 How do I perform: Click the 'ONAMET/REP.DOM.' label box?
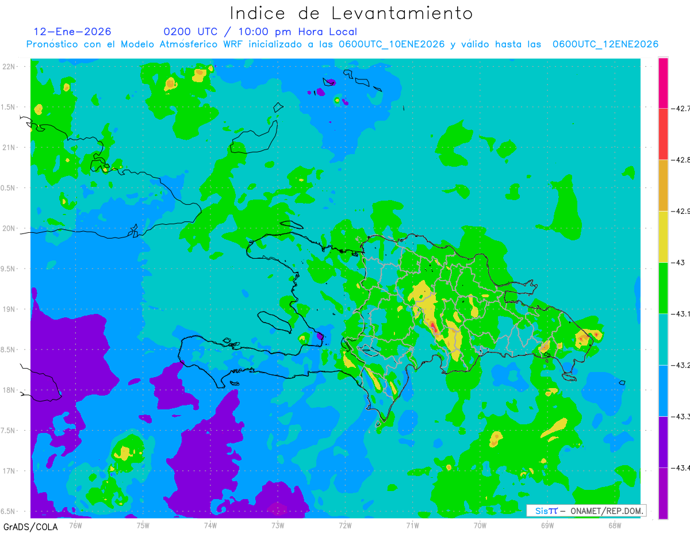[586, 511]
